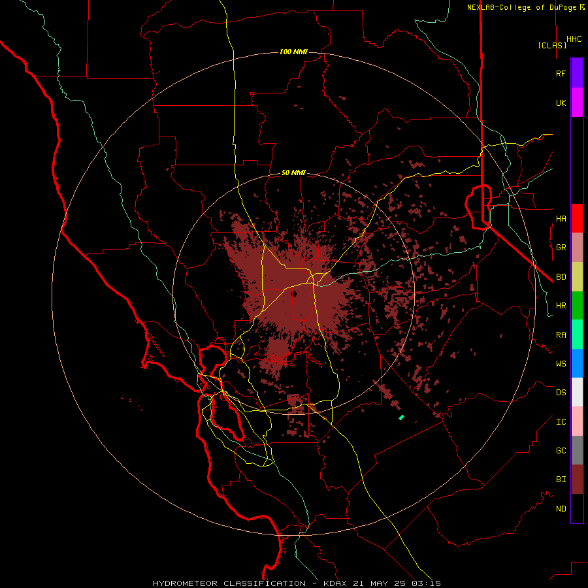Screen dimensions: 588x588
Task: Pick the RA aqua-green legend swatch
Action: (x=577, y=335)
